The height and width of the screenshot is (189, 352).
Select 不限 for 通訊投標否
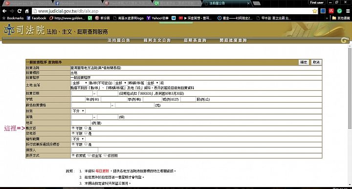pyautogui.click(x=73, y=144)
